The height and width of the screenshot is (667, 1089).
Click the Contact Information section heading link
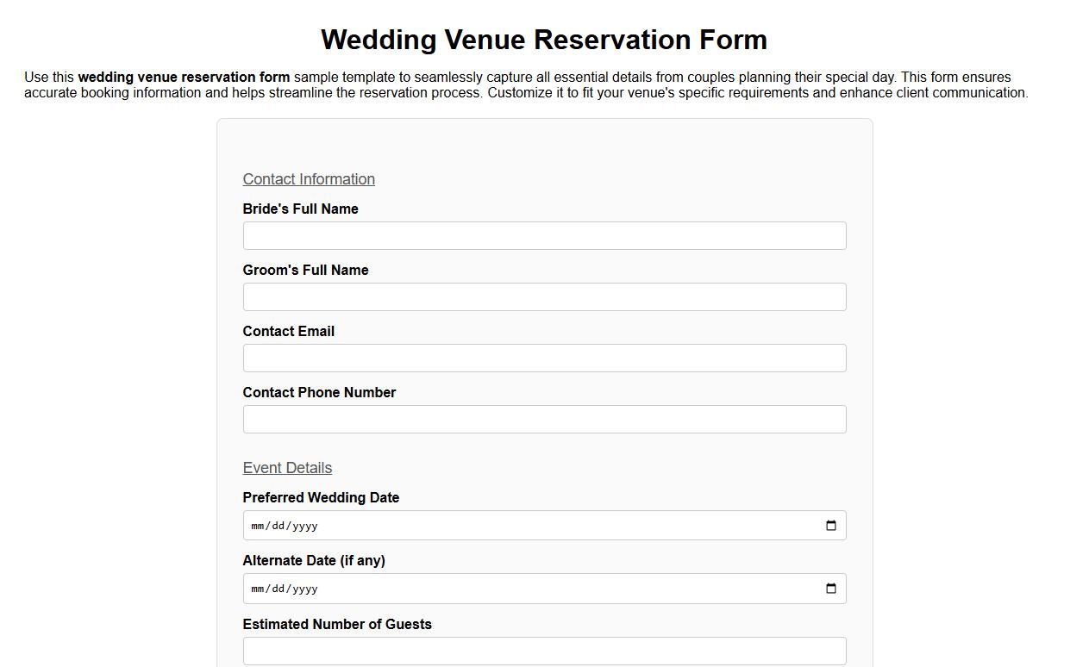click(309, 179)
